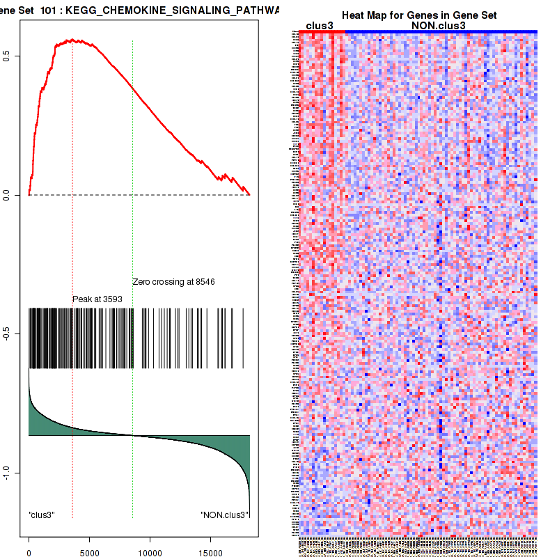
Task: Click the top of the red enrichment curve
Action: click(x=72, y=41)
